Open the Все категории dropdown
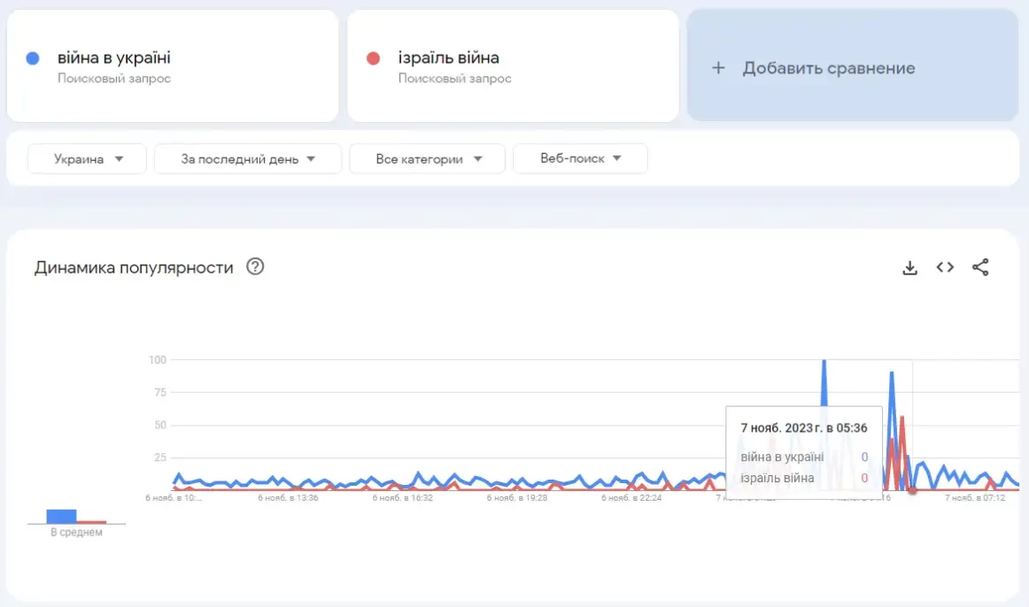 point(427,158)
